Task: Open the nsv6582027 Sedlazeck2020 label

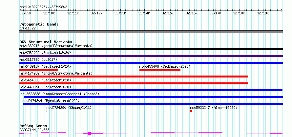Action: point(45,53)
